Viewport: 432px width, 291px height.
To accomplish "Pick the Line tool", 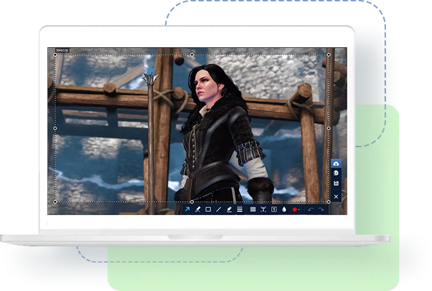I will point(218,209).
